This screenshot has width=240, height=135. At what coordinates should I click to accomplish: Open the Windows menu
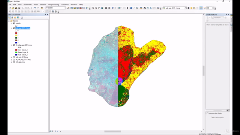pos(74,4)
